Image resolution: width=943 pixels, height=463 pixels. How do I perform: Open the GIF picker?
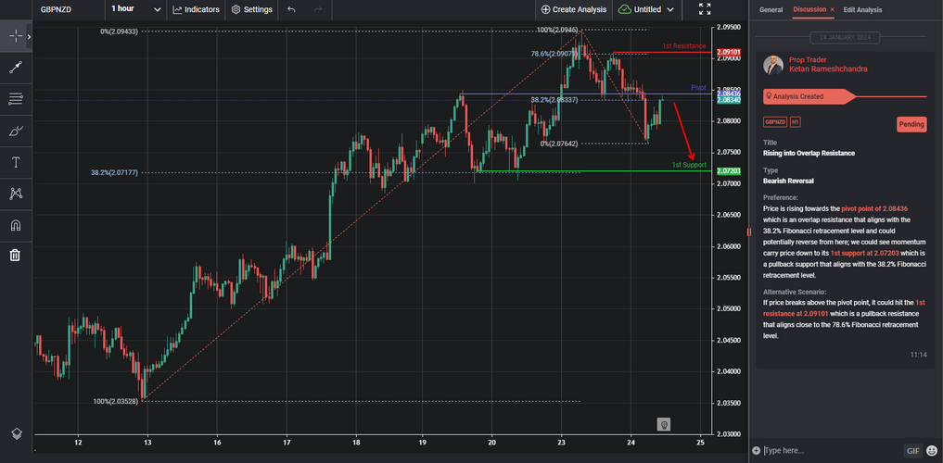[x=913, y=450]
